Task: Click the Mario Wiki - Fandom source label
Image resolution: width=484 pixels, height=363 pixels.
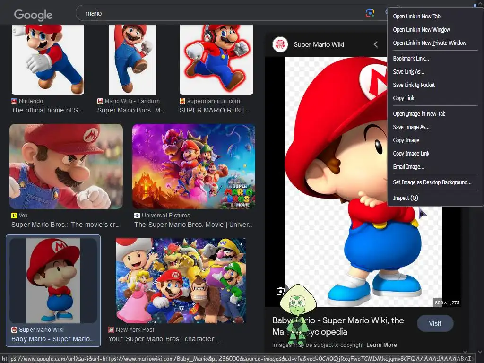Action: coord(132,101)
